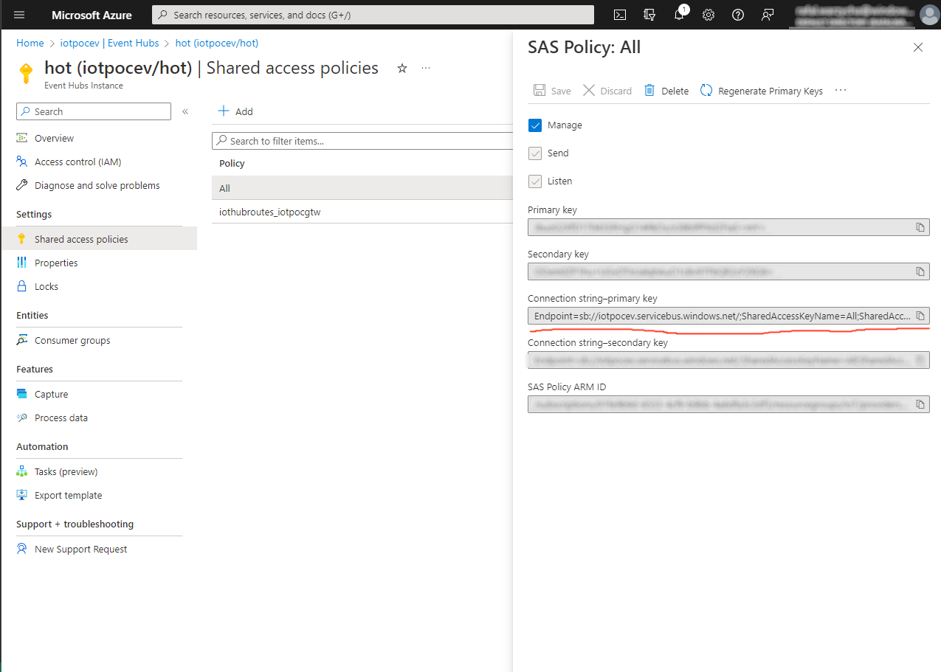Uncheck the Manage checkbox
Screen dimensions: 941x672
(535, 125)
